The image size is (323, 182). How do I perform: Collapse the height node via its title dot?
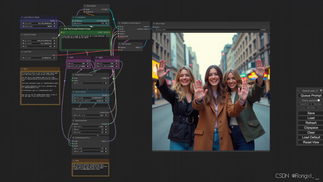(x=96, y=58)
